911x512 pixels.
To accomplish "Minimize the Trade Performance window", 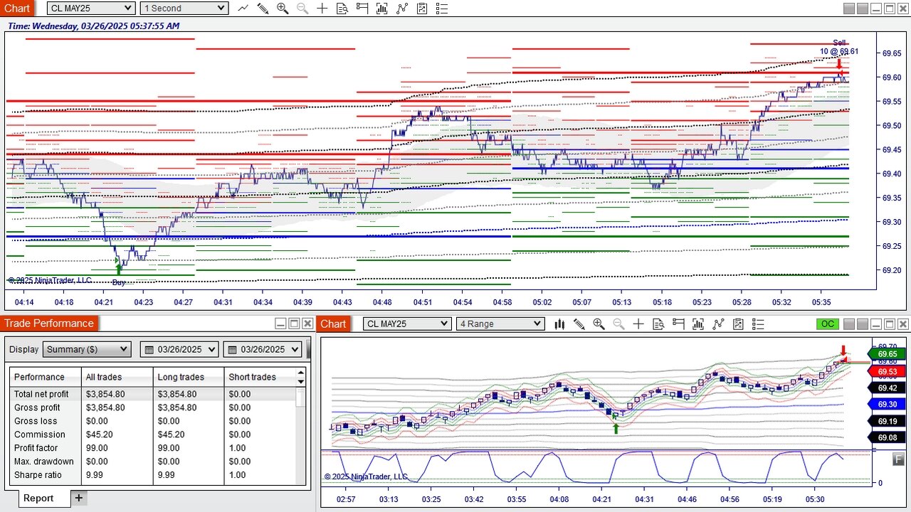I will pos(280,324).
